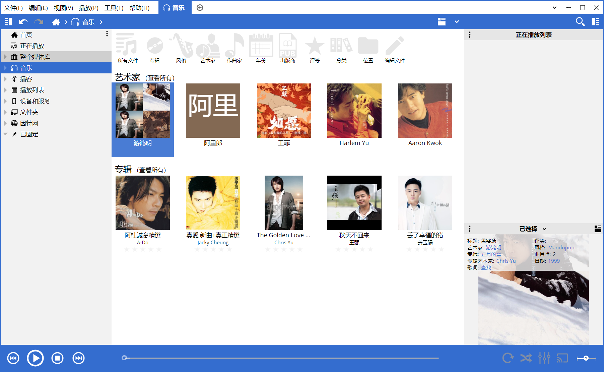Expand the 音乐 tree node

[5, 68]
